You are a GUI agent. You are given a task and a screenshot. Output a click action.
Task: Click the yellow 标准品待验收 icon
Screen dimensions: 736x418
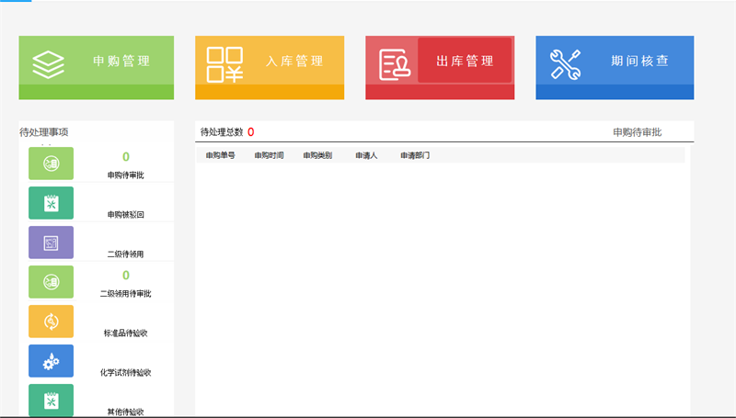[x=51, y=322]
